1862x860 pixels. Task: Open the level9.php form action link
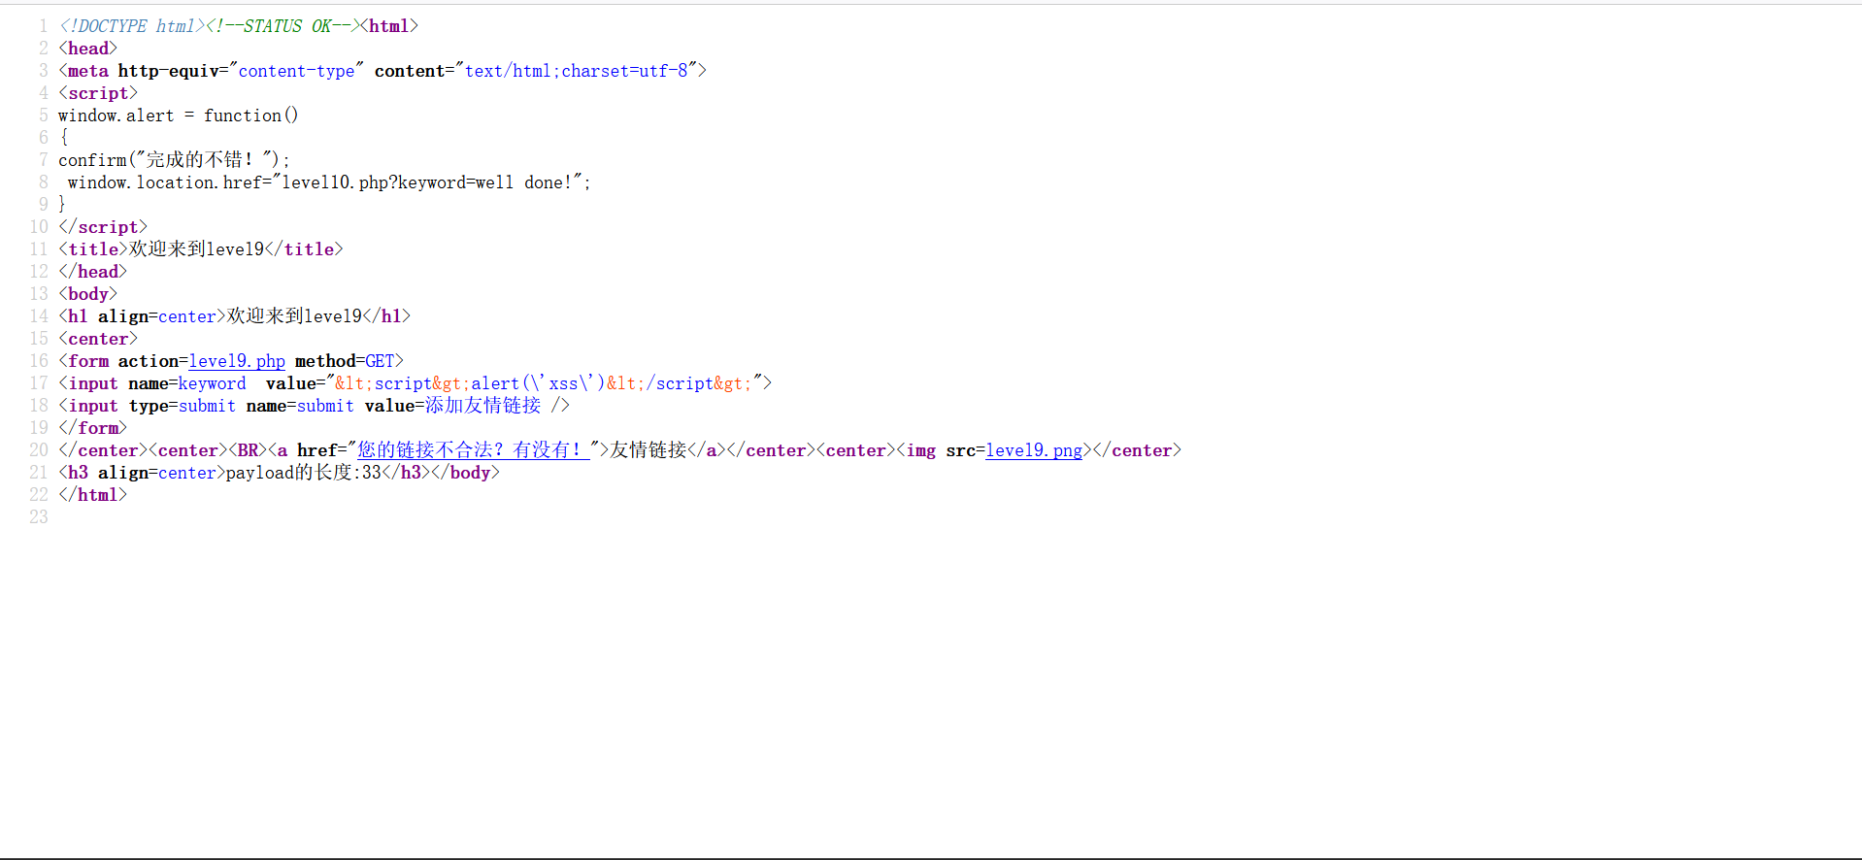pos(237,361)
